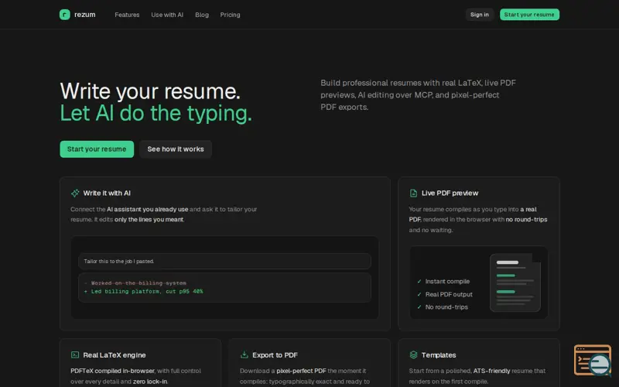Click the Live PDF preview document icon
Image resolution: width=619 pixels, height=387 pixels.
click(413, 193)
